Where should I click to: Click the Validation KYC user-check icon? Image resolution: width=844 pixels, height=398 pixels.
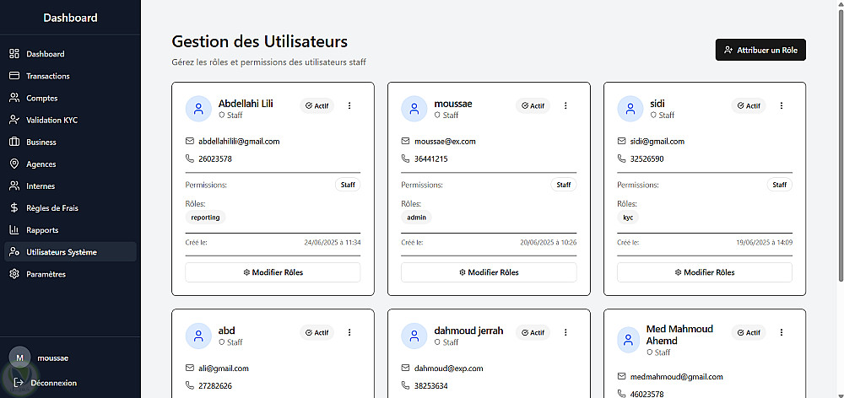pyautogui.click(x=14, y=120)
